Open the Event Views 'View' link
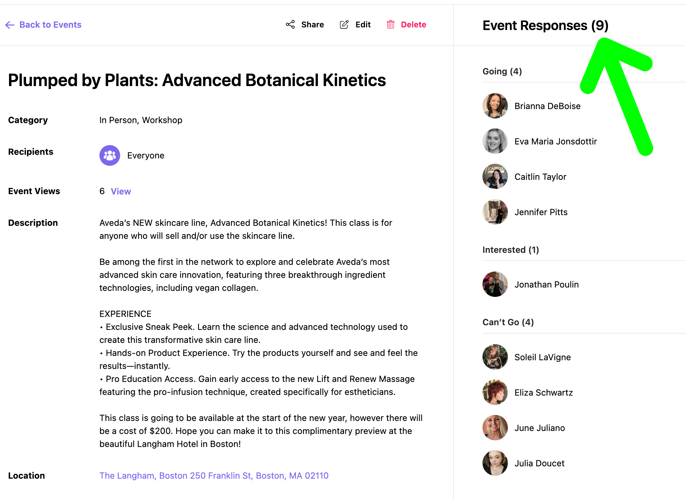The image size is (686, 499). pyautogui.click(x=121, y=191)
